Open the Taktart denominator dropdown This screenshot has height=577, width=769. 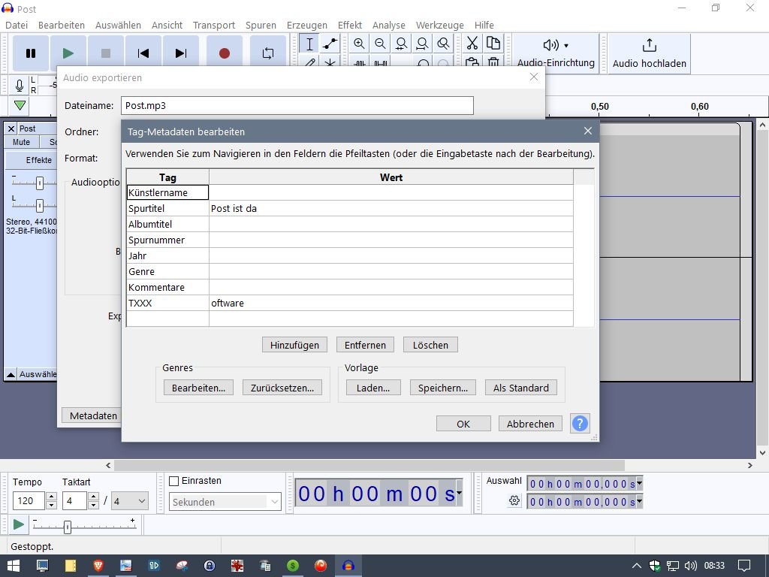click(129, 500)
